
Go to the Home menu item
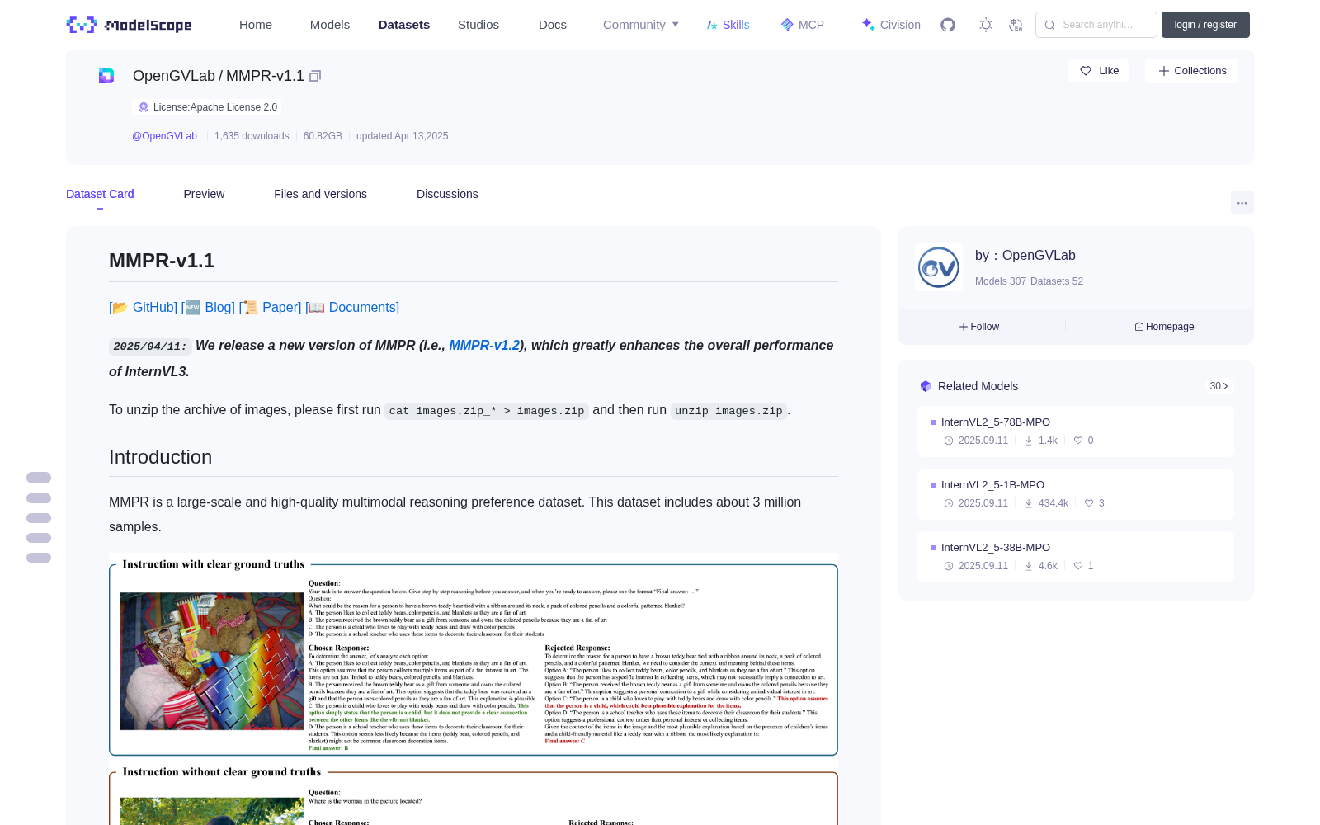[256, 25]
